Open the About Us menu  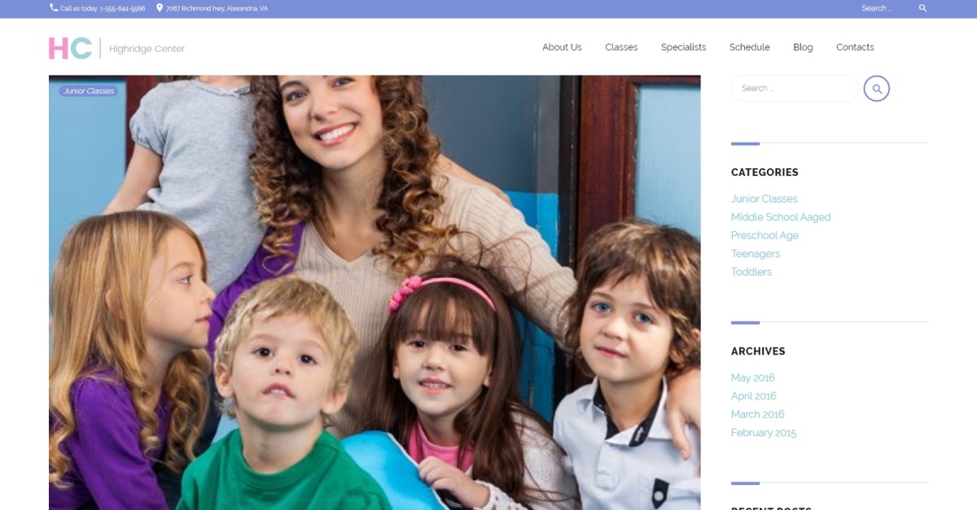click(x=562, y=47)
